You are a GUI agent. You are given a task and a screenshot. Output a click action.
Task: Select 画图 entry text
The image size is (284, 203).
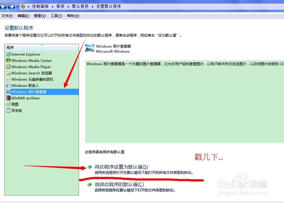[x=15, y=104]
